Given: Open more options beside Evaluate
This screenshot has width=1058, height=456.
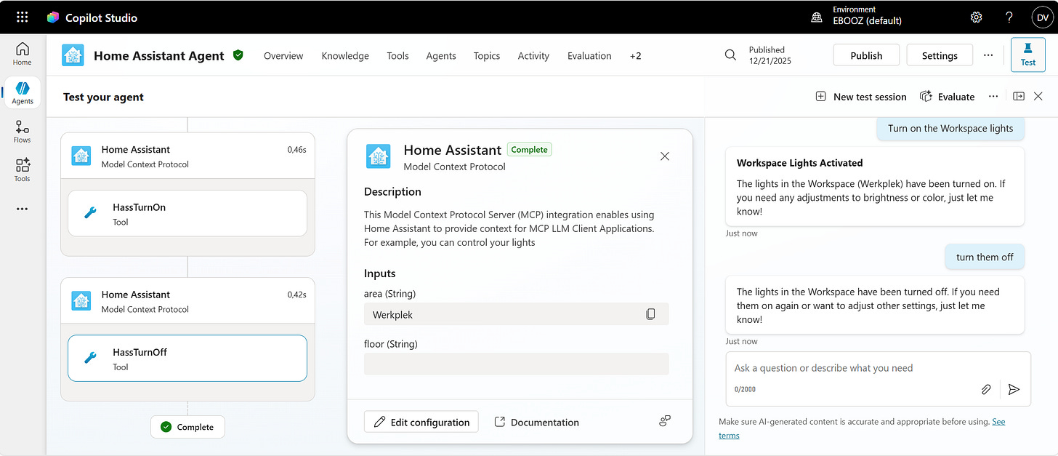Looking at the screenshot, I should [993, 96].
